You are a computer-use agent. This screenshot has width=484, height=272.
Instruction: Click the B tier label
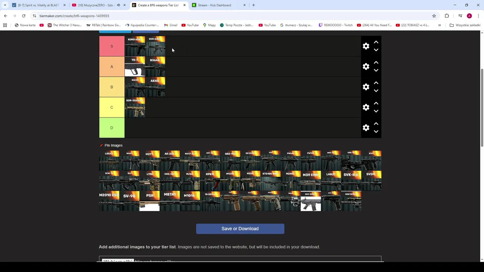click(x=112, y=87)
